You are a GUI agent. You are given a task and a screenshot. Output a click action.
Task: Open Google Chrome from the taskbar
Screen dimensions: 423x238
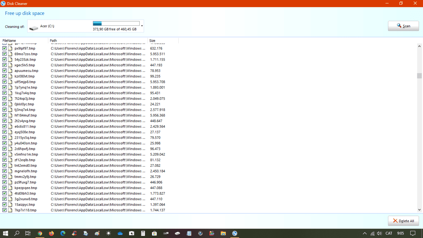(40, 233)
